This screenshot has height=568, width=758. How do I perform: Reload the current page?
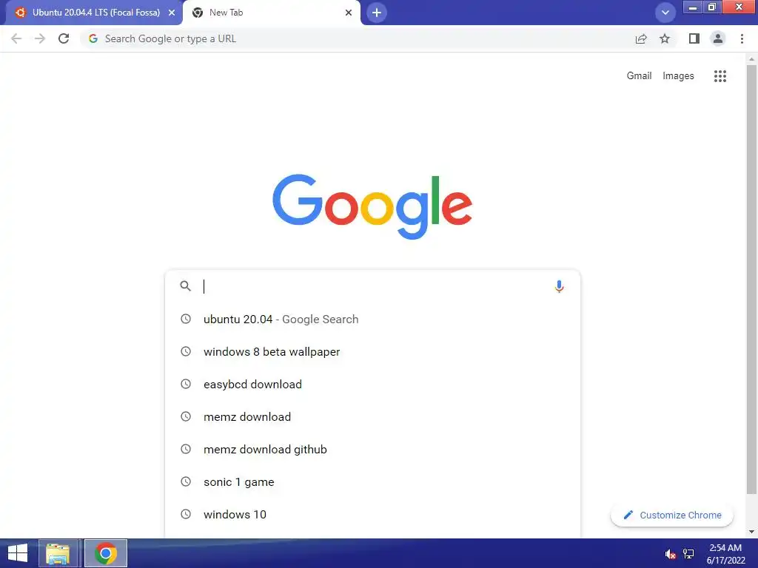(x=64, y=38)
